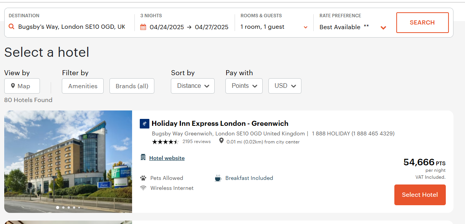Select the Holiday Inn Express hotel

(x=420, y=195)
